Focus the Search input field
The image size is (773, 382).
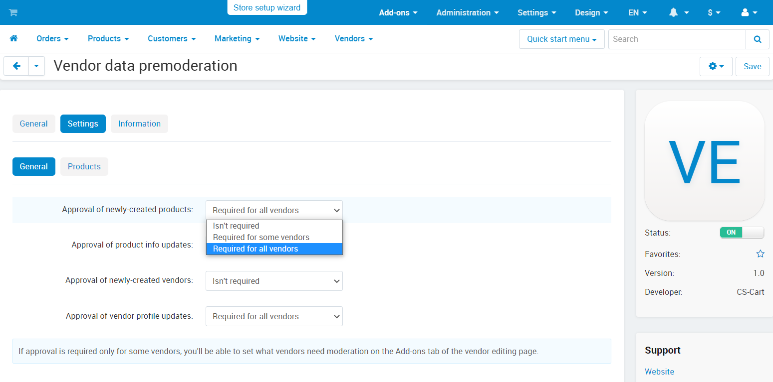point(677,39)
